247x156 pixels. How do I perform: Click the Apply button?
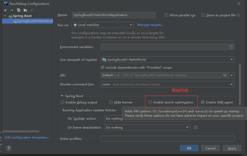coord(232,148)
